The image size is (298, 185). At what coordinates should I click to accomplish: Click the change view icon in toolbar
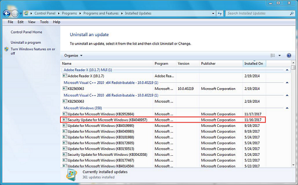[273, 56]
